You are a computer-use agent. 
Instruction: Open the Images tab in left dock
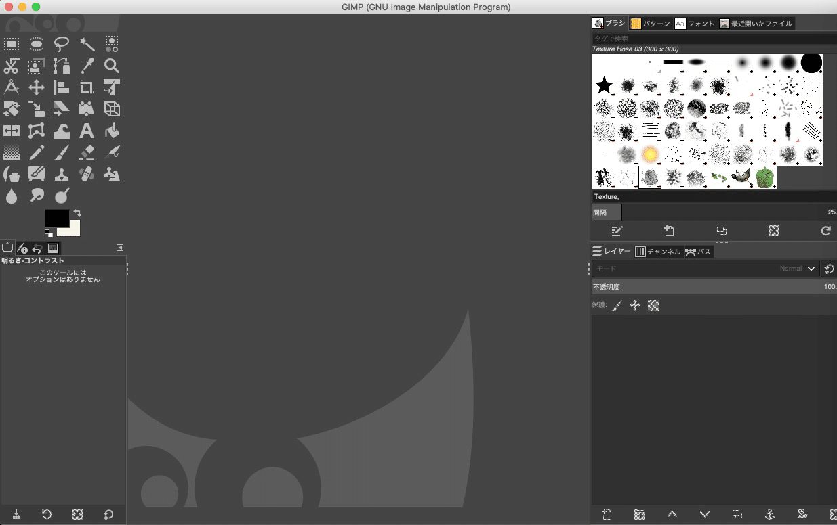pyautogui.click(x=53, y=248)
